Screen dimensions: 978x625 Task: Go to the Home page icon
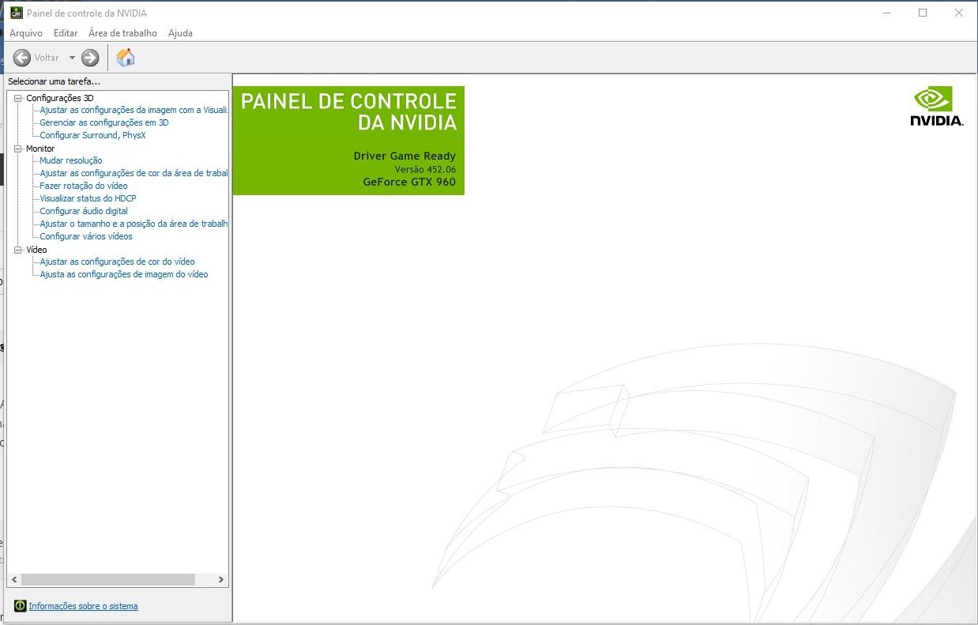tap(126, 58)
